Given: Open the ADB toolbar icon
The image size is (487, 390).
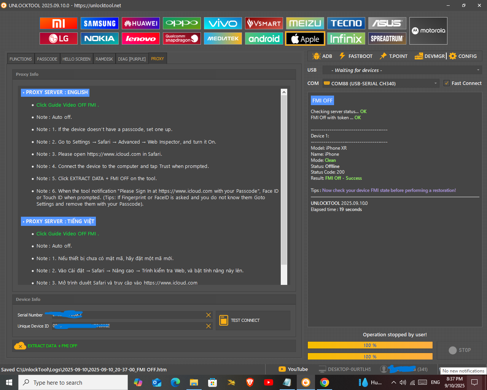Looking at the screenshot, I should [316, 56].
